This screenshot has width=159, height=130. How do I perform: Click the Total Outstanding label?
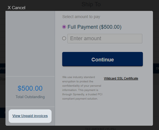[30, 97]
